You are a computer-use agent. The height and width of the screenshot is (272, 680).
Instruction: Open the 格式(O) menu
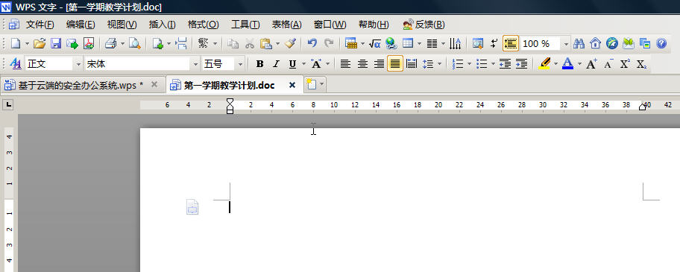pyautogui.click(x=204, y=25)
